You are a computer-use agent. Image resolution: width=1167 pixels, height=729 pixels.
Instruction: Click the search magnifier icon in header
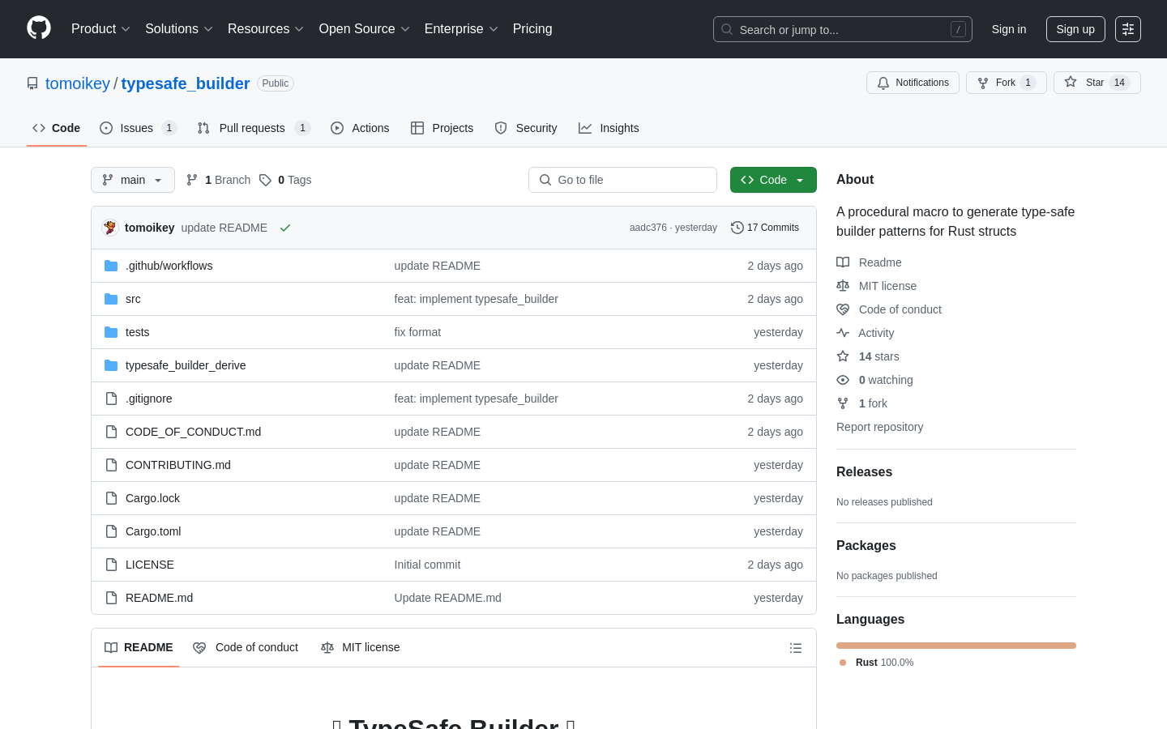(x=727, y=29)
